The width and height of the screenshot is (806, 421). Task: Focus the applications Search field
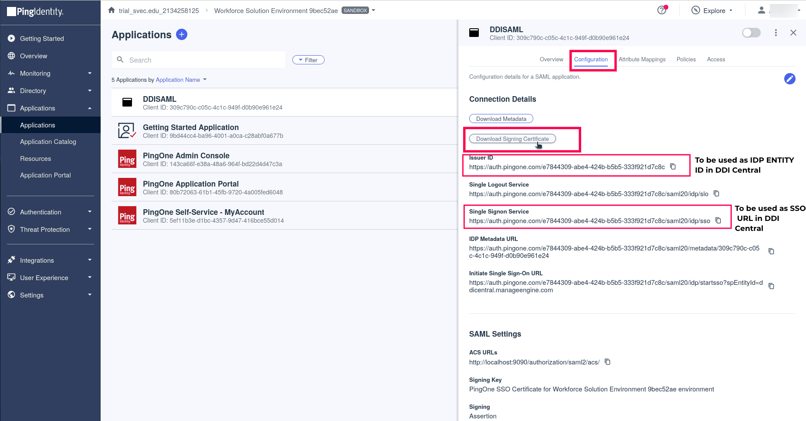[199, 60]
